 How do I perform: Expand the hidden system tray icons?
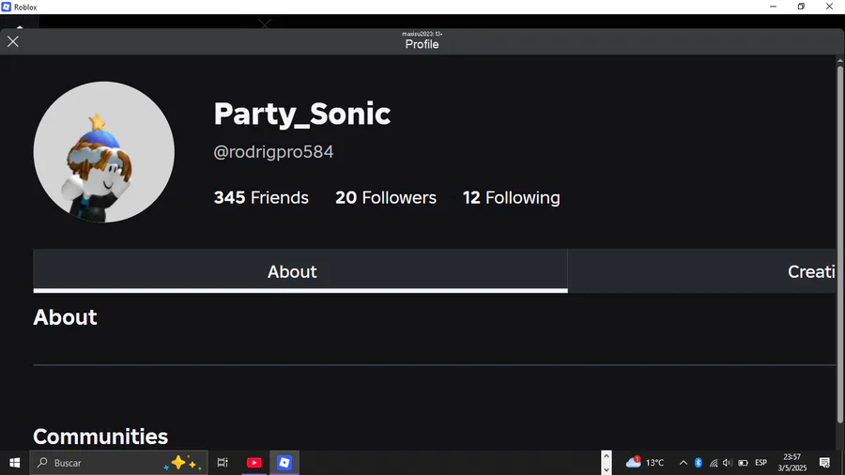click(684, 463)
